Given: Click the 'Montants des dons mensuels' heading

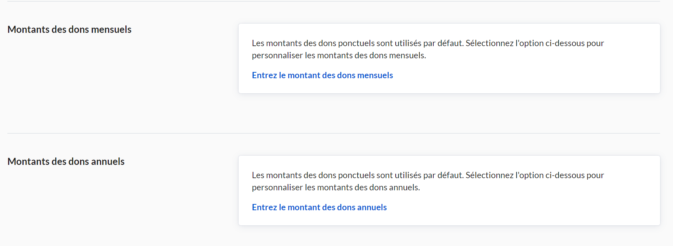Looking at the screenshot, I should pyautogui.click(x=69, y=30).
